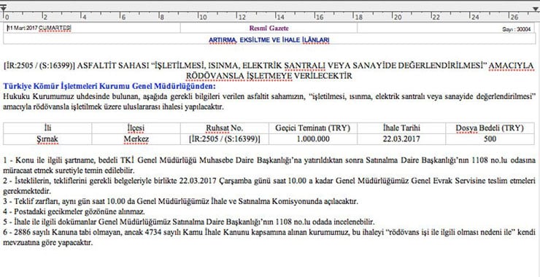Select the 'İli' table header cell
540x277 pixels.
point(47,128)
